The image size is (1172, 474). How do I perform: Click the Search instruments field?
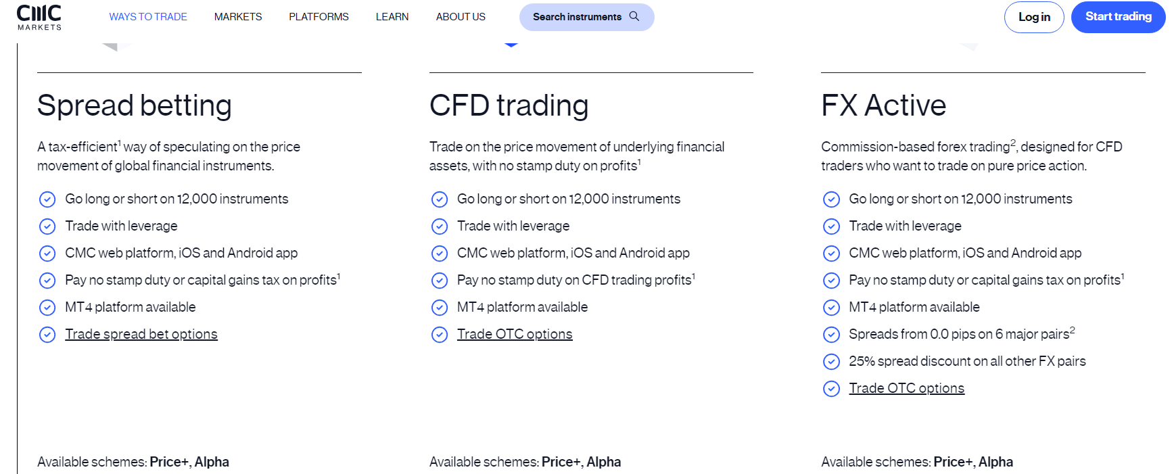[577, 17]
